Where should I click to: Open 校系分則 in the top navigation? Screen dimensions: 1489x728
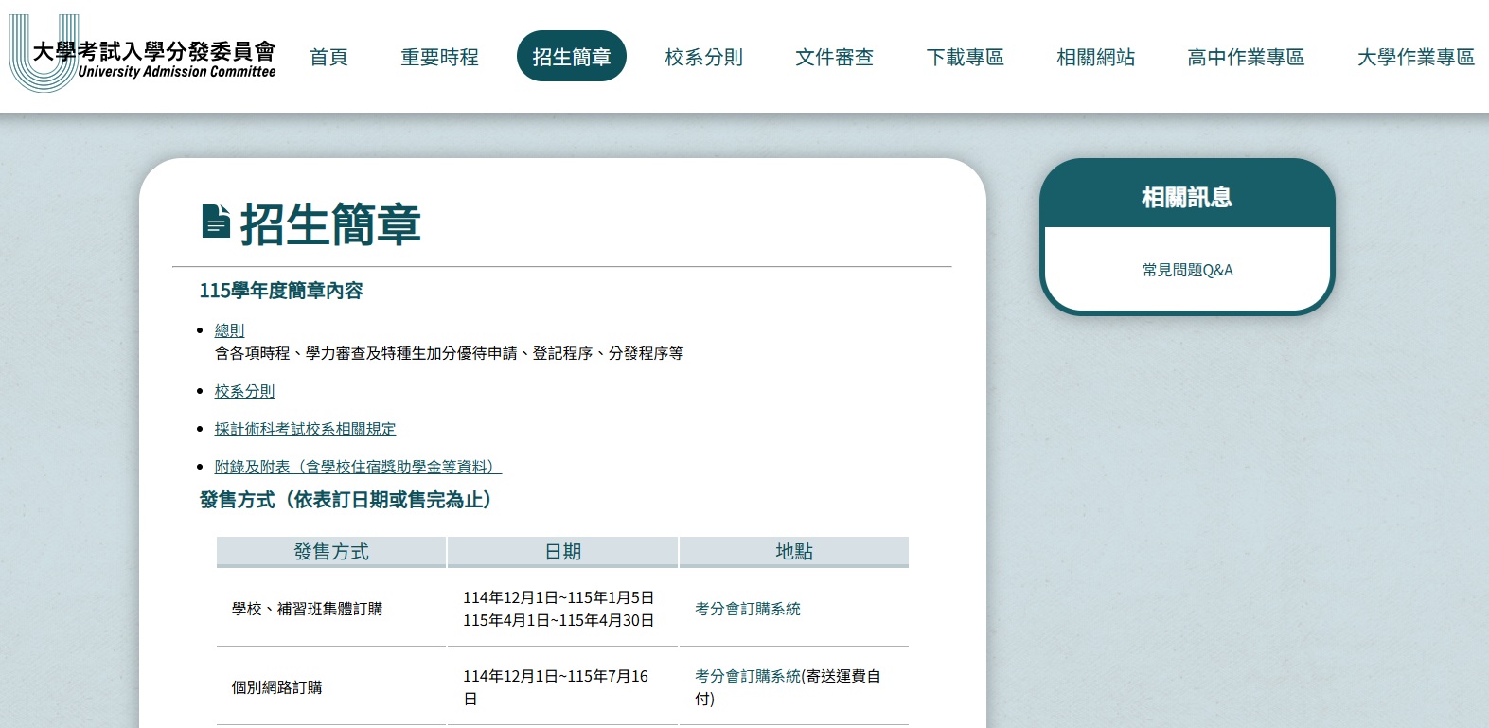703,58
